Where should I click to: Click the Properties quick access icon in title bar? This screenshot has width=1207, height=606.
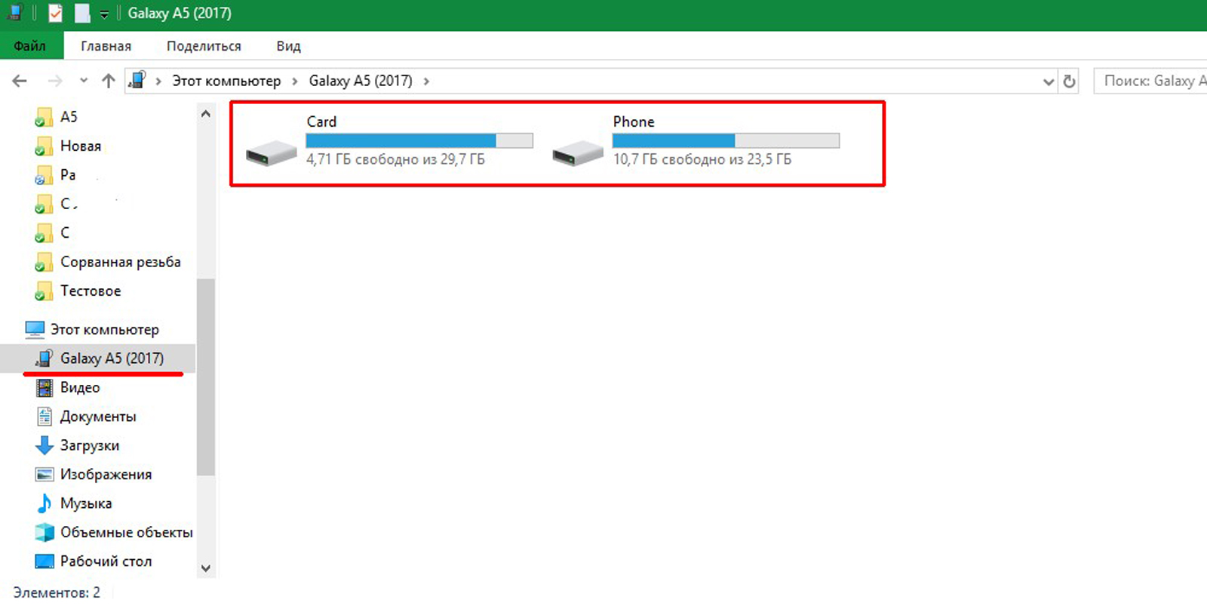(x=55, y=13)
